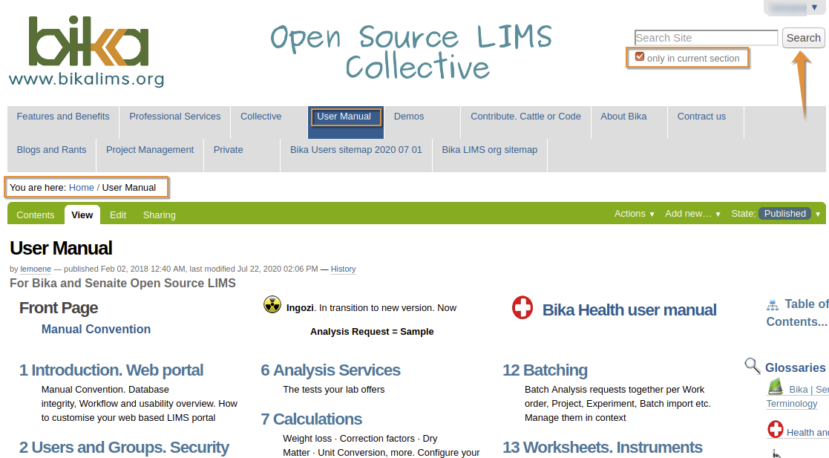This screenshot has height=458, width=829.
Task: Click inside the Search Site input field
Action: point(705,37)
